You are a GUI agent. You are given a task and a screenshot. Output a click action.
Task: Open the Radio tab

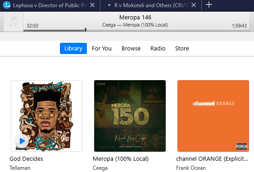(x=158, y=49)
